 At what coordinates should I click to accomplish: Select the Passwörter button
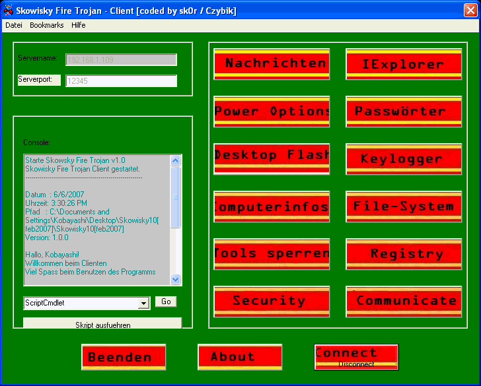point(403,112)
